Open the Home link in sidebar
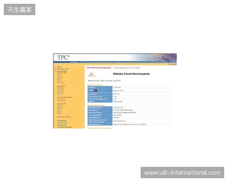Image resolution: width=228 pixels, height=182 pixels. [59, 67]
